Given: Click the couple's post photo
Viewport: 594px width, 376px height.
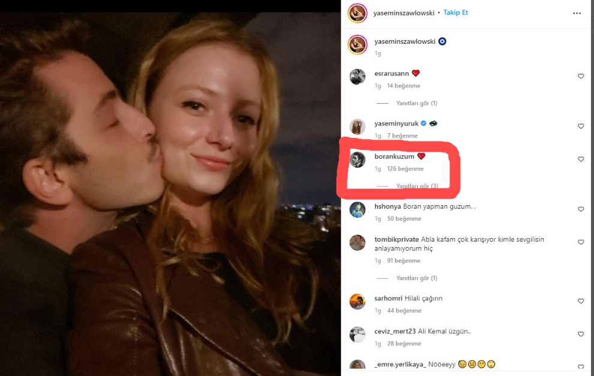Looking at the screenshot, I should pos(170,188).
